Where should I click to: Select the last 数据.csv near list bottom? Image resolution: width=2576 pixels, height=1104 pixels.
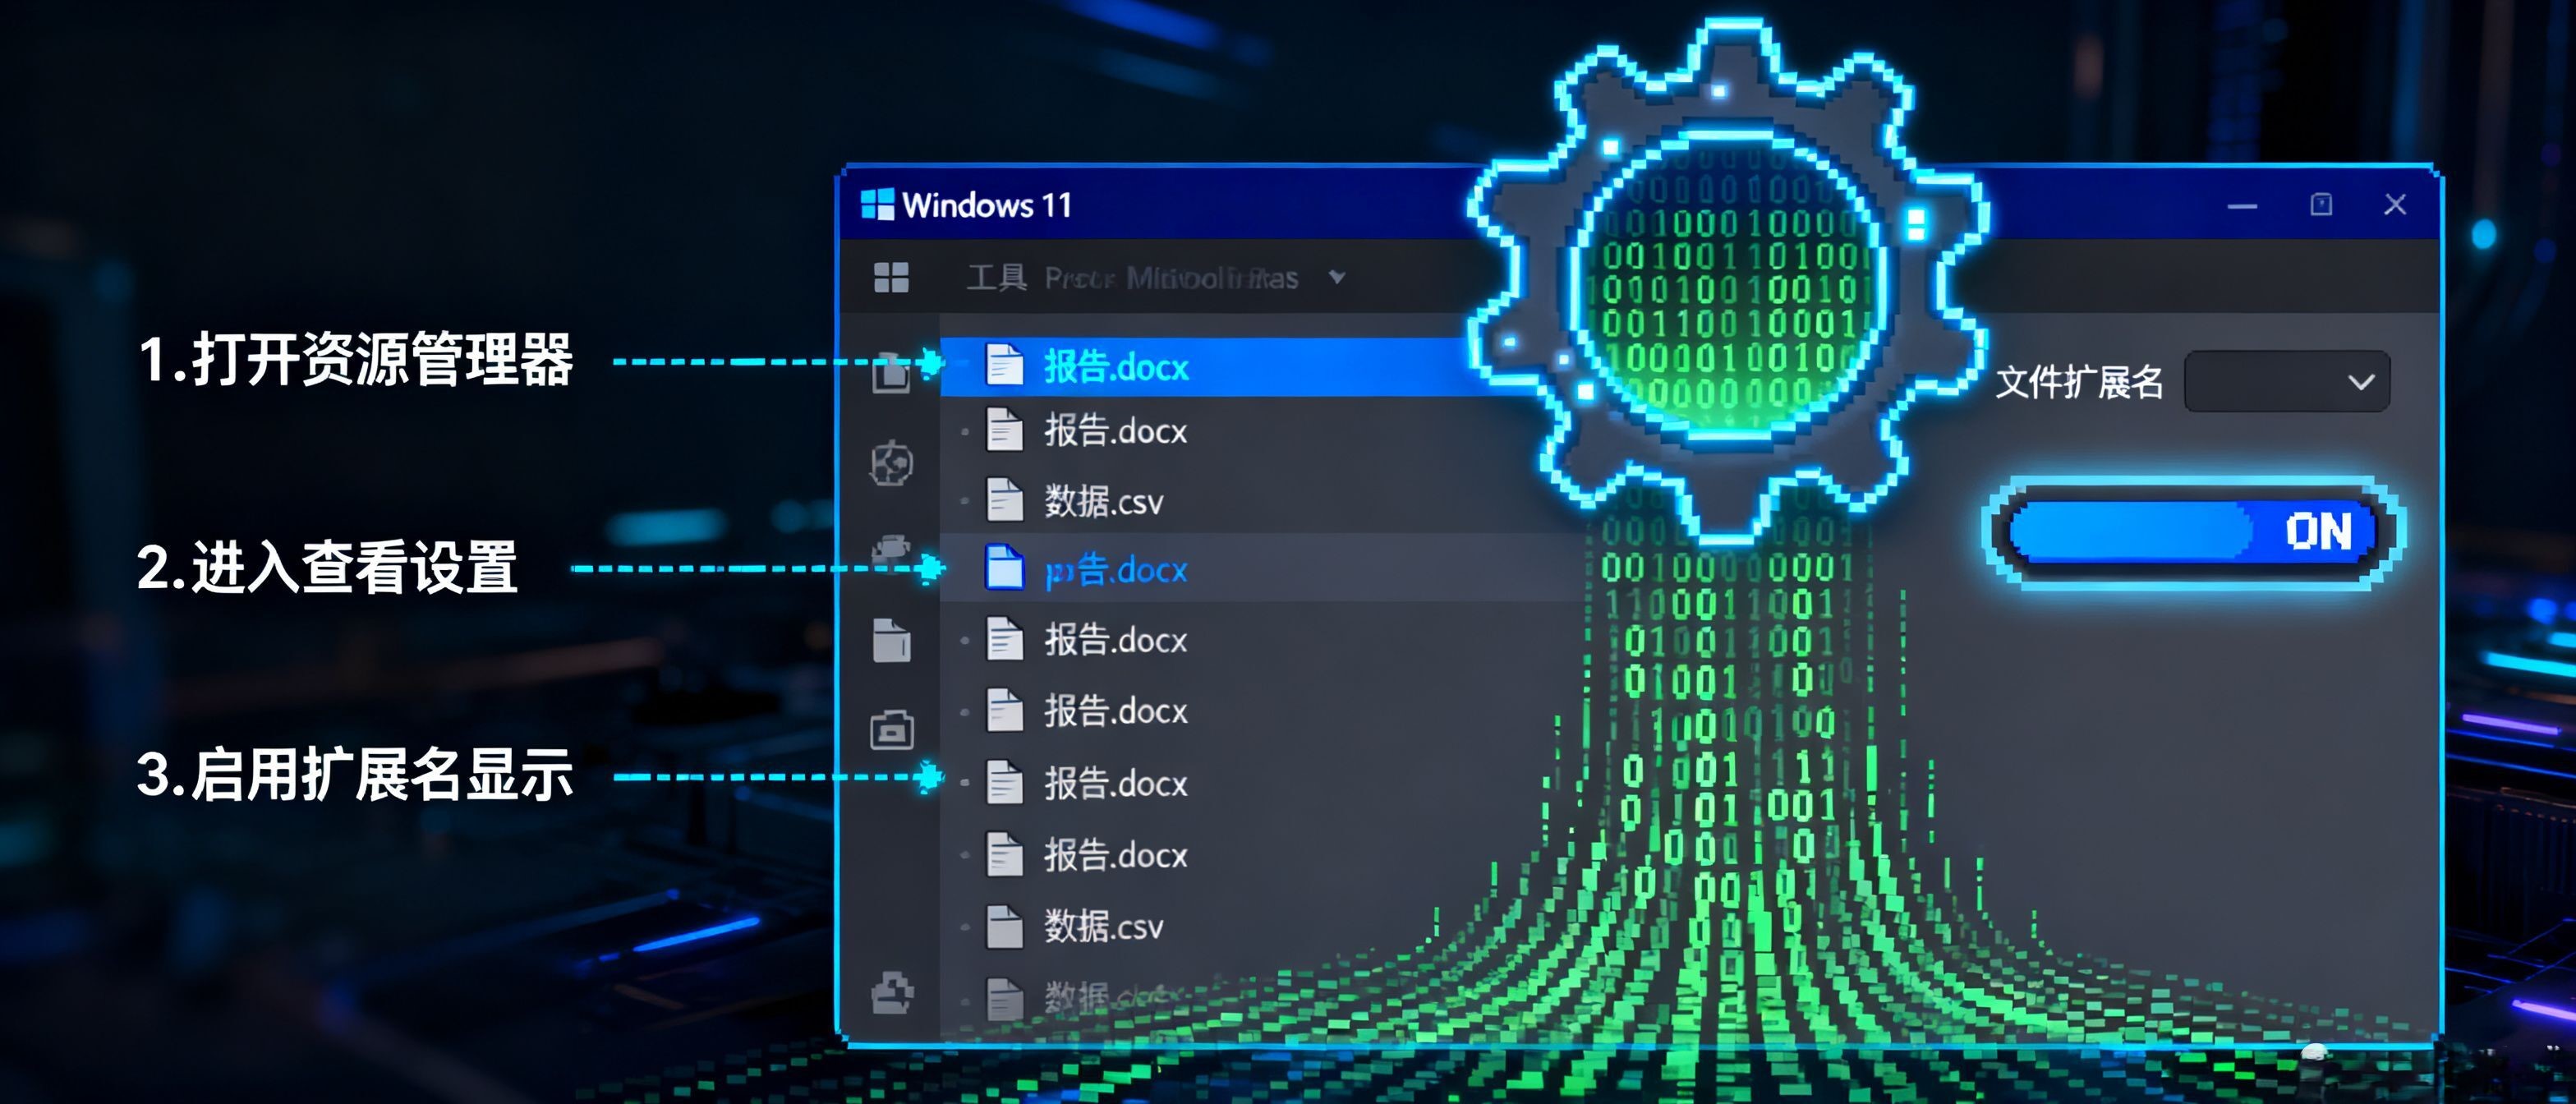pyautogui.click(x=1103, y=926)
